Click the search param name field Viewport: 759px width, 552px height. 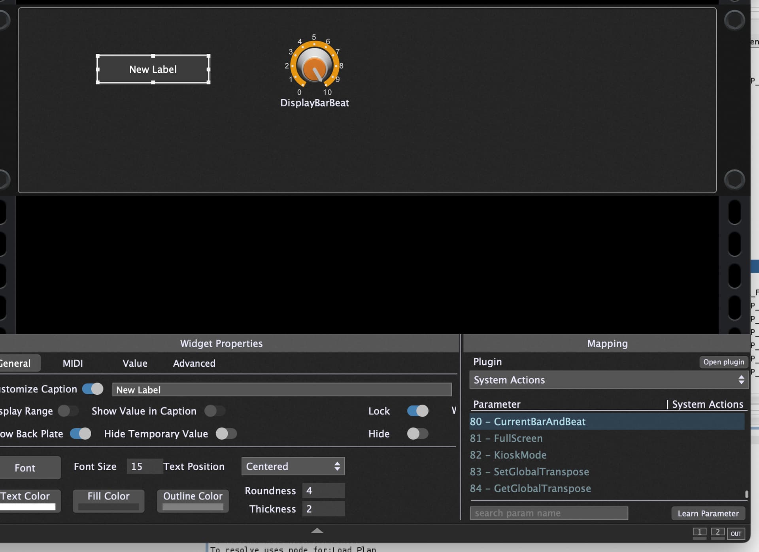[x=549, y=513]
